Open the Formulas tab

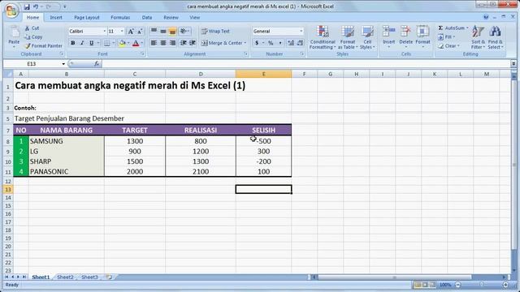click(x=120, y=18)
